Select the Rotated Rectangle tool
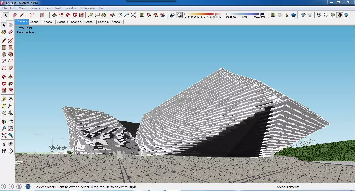The height and width of the screenshot is (191, 355). [10, 48]
